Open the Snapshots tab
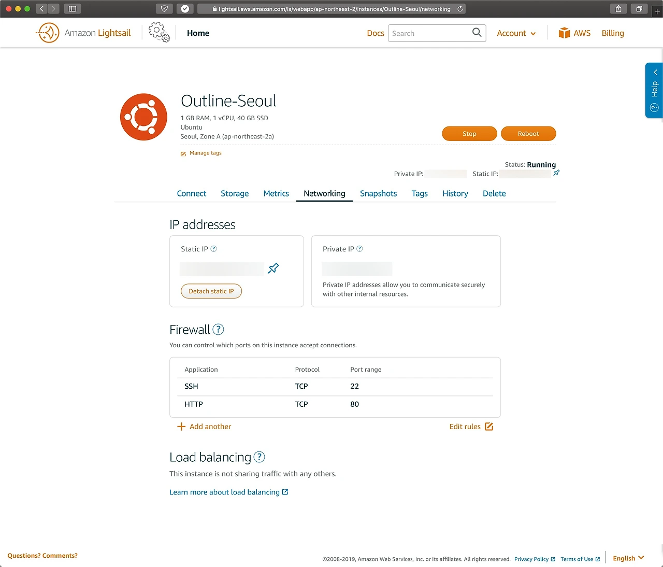This screenshot has width=663, height=567. tap(379, 193)
